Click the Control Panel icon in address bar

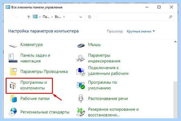(35, 17)
